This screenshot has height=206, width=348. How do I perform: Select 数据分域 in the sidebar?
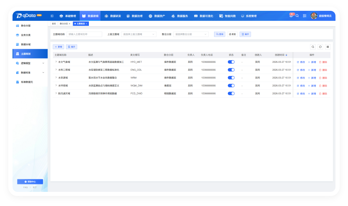pos(30,45)
